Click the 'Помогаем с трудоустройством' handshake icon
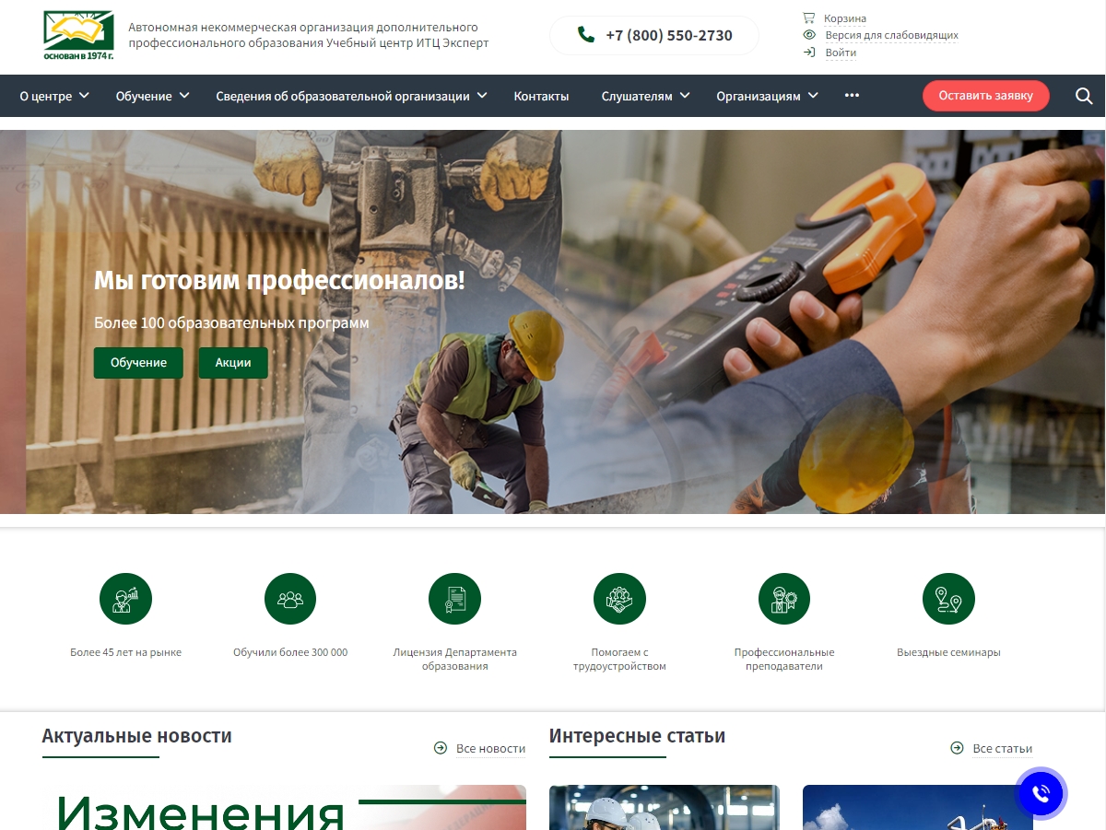 (x=619, y=598)
